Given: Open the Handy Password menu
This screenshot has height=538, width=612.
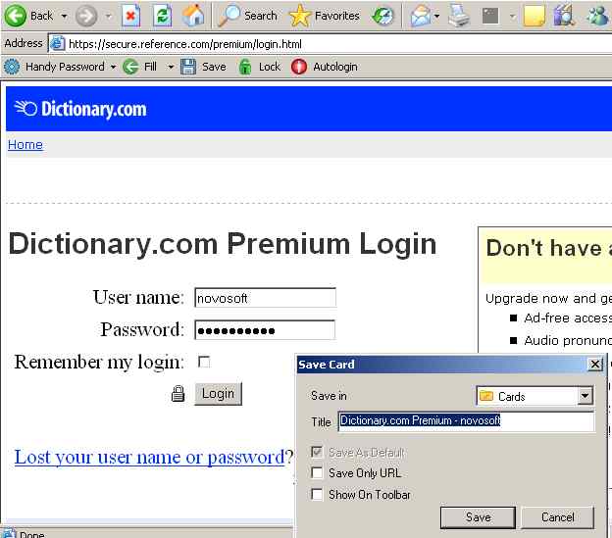Looking at the screenshot, I should [x=65, y=67].
